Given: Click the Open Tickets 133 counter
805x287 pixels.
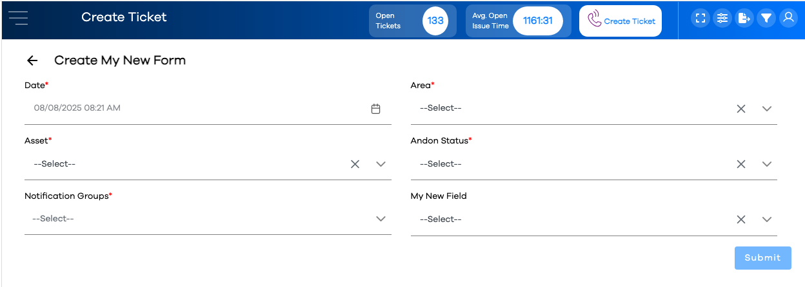Looking at the screenshot, I should (413, 21).
